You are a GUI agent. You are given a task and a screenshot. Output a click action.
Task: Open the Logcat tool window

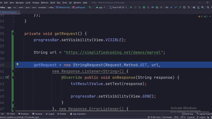click(x=50, y=114)
